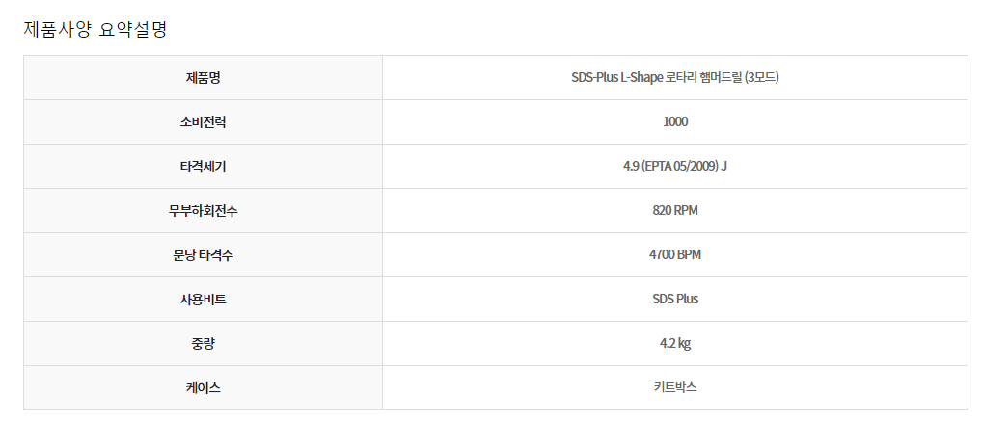Click the '820 RPM' value cell
Image resolution: width=982 pixels, height=447 pixels.
click(x=675, y=211)
